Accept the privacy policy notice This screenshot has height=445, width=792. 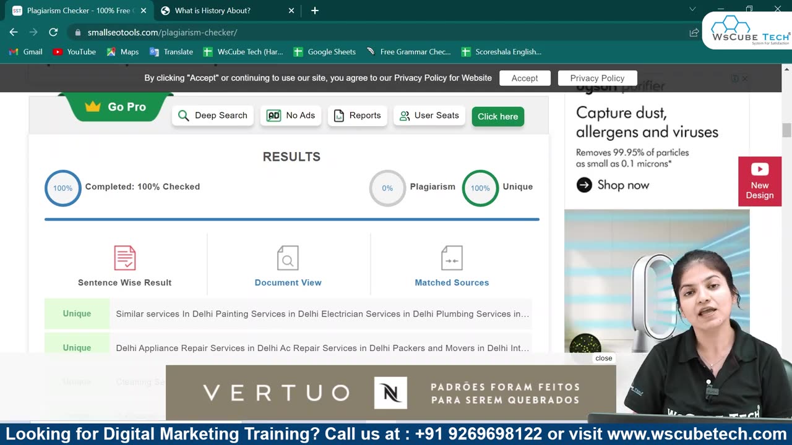(525, 78)
